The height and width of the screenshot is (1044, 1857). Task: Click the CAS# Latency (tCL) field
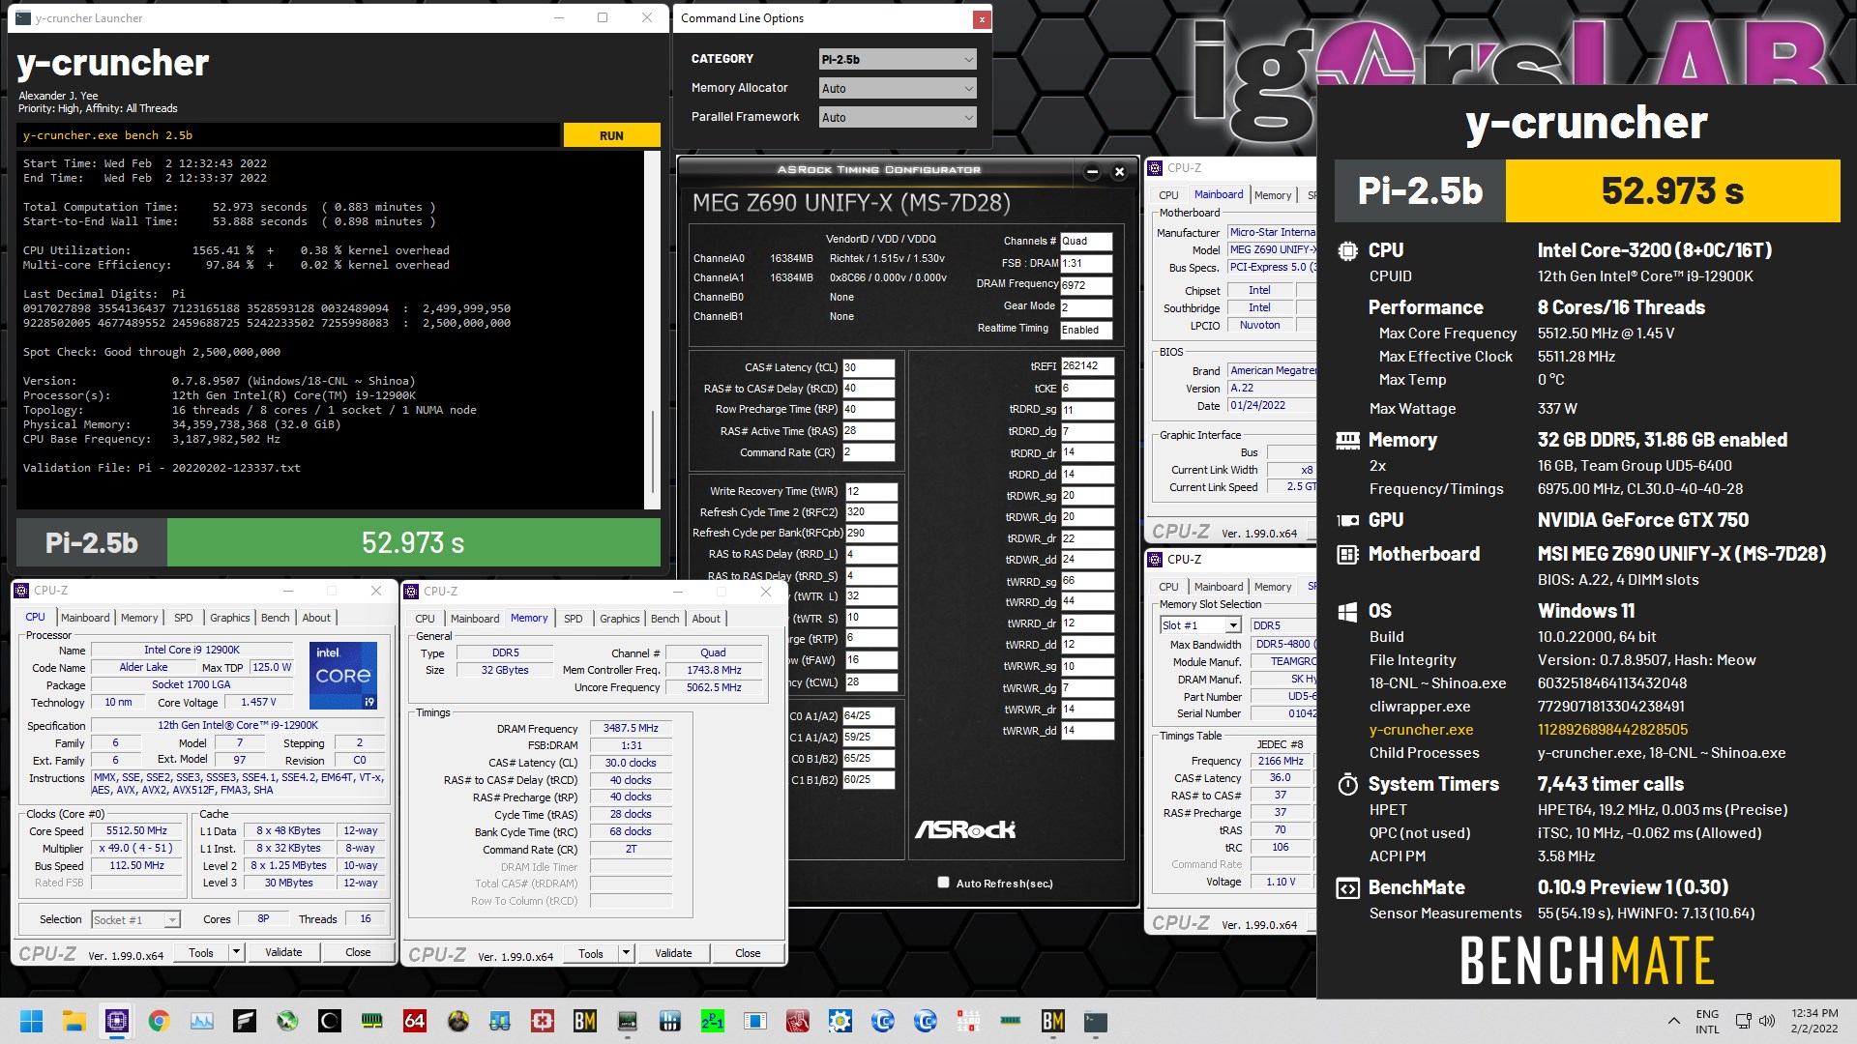point(868,367)
